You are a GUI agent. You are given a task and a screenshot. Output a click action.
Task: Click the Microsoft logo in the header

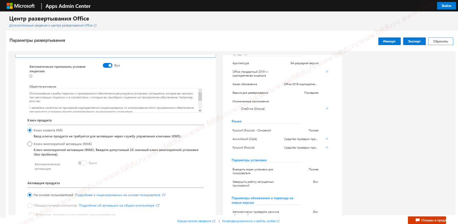click(20, 6)
